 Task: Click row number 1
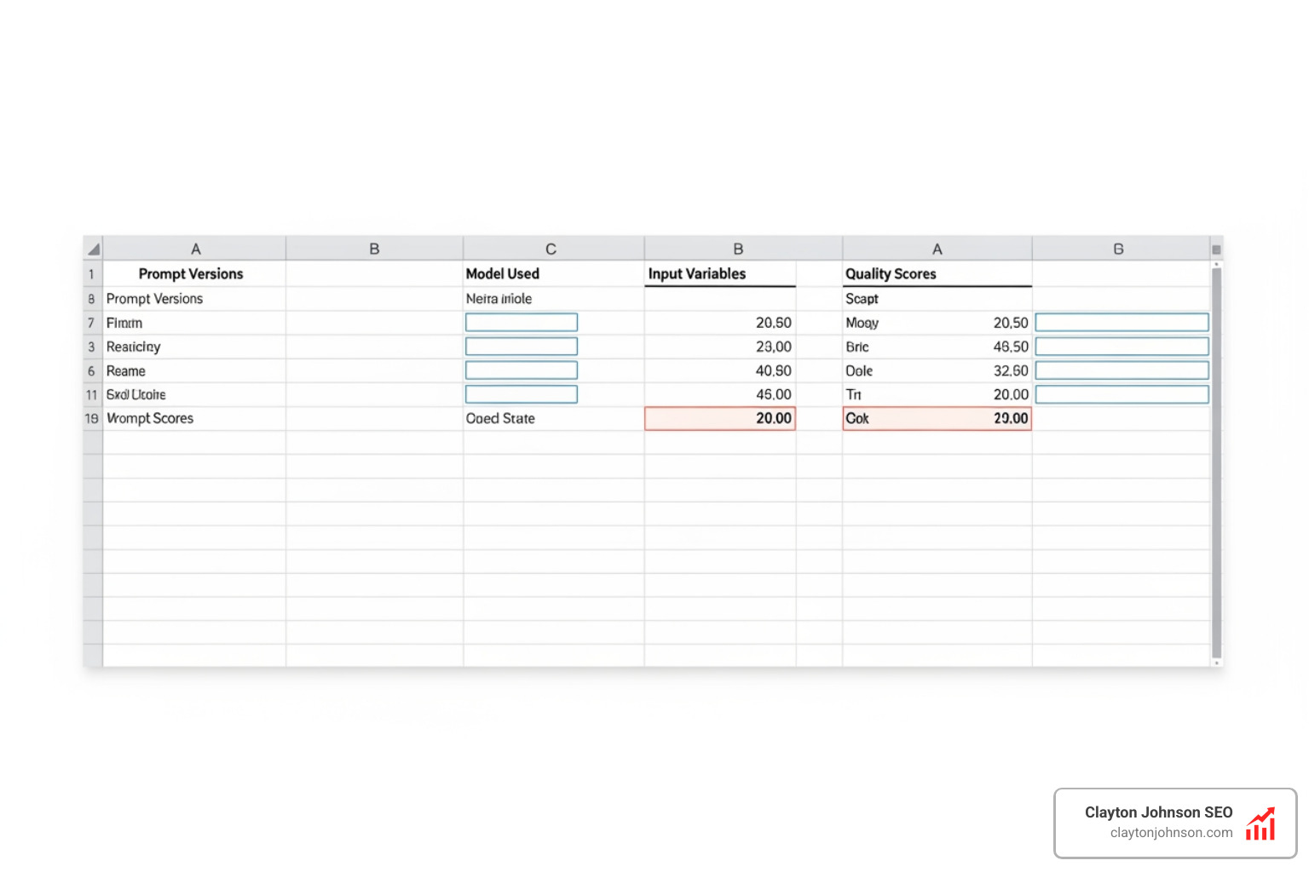(x=91, y=273)
